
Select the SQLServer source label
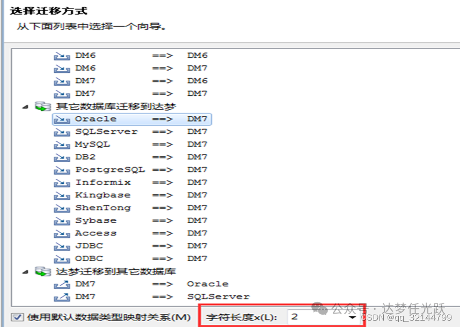106,132
